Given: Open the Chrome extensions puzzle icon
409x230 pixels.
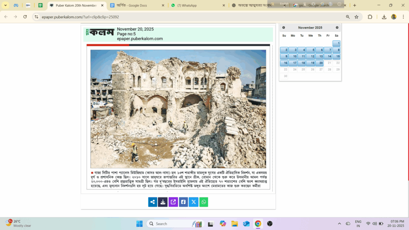Looking at the screenshot, I should click(370, 17).
